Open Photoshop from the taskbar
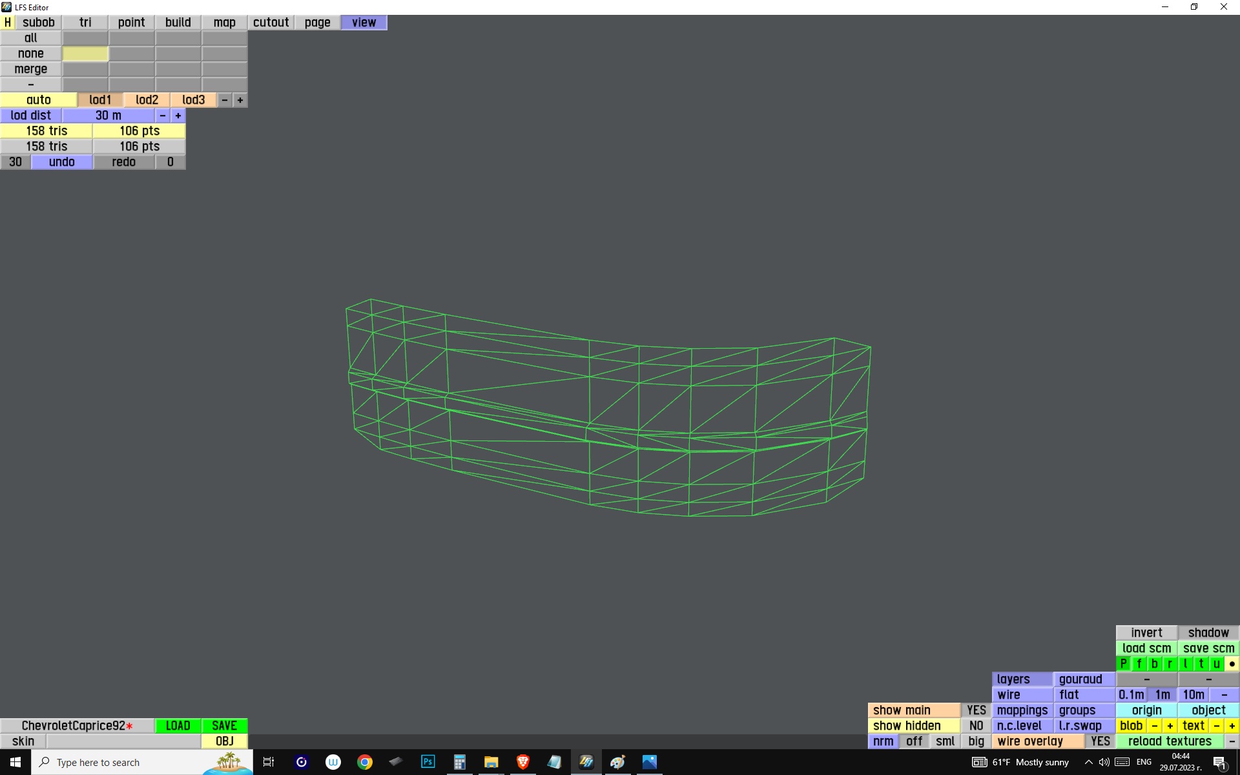This screenshot has width=1240, height=775. [x=428, y=762]
